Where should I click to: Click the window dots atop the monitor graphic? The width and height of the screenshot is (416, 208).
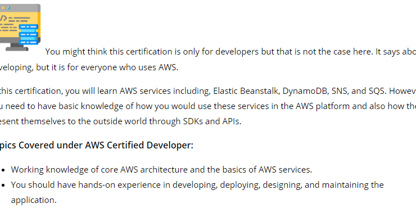click(6, 8)
